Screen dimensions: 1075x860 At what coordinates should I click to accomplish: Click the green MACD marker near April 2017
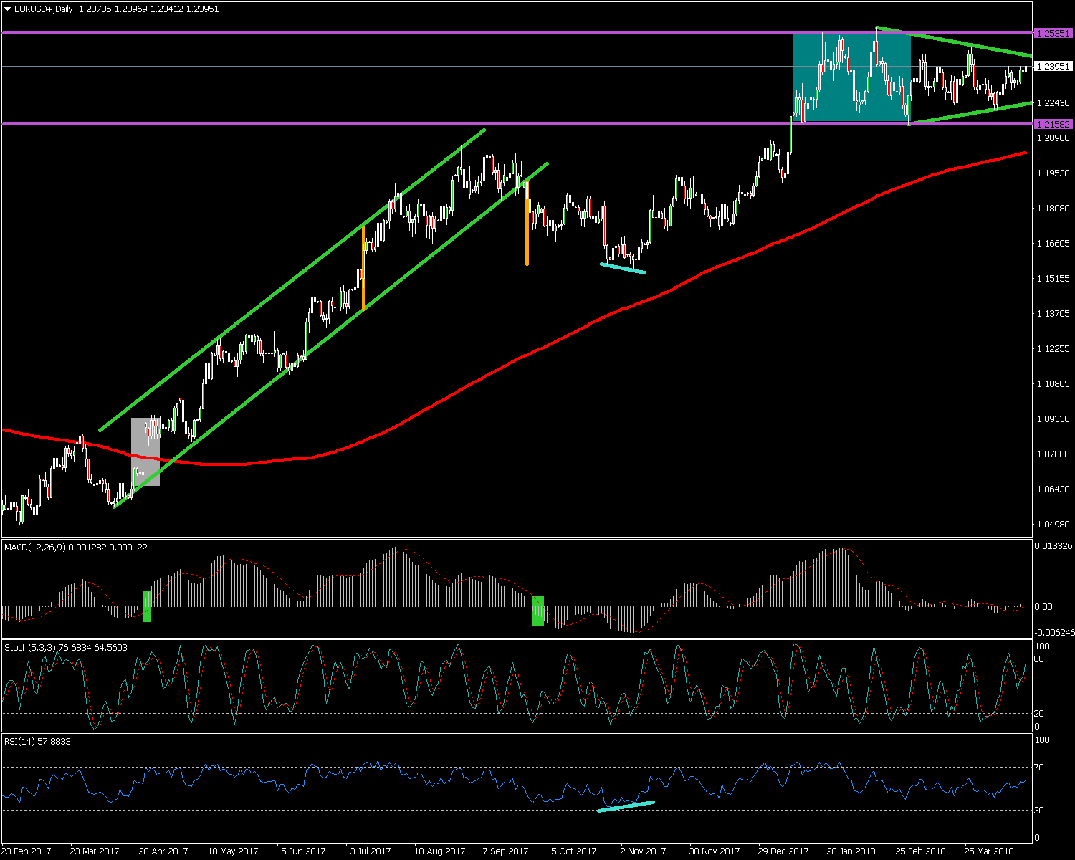pyautogui.click(x=147, y=606)
